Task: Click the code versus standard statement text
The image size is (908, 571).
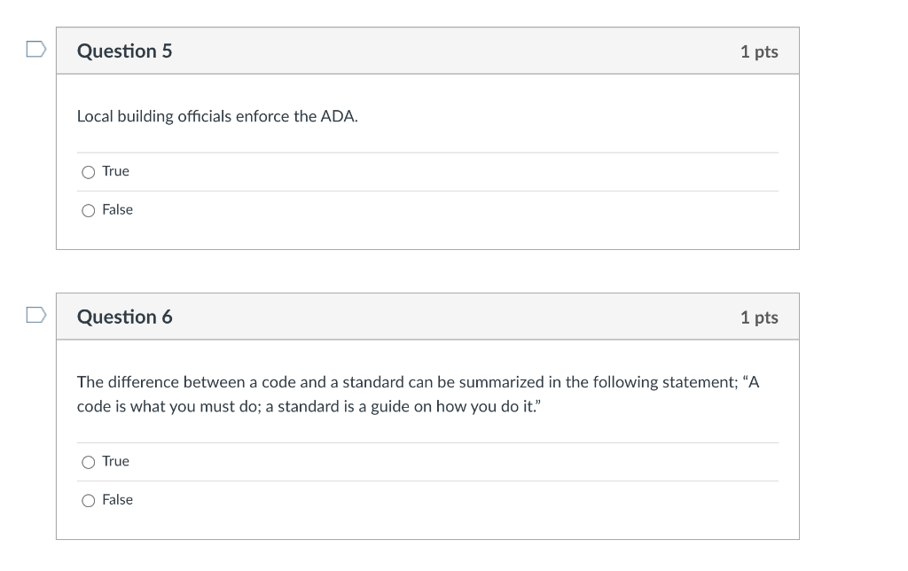Action: 417,392
